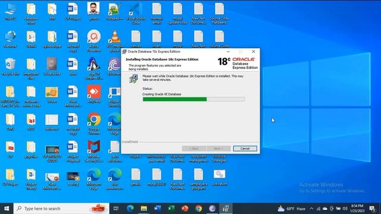Select the DBMA folder icon
The image size is (381, 214).
pos(31,39)
